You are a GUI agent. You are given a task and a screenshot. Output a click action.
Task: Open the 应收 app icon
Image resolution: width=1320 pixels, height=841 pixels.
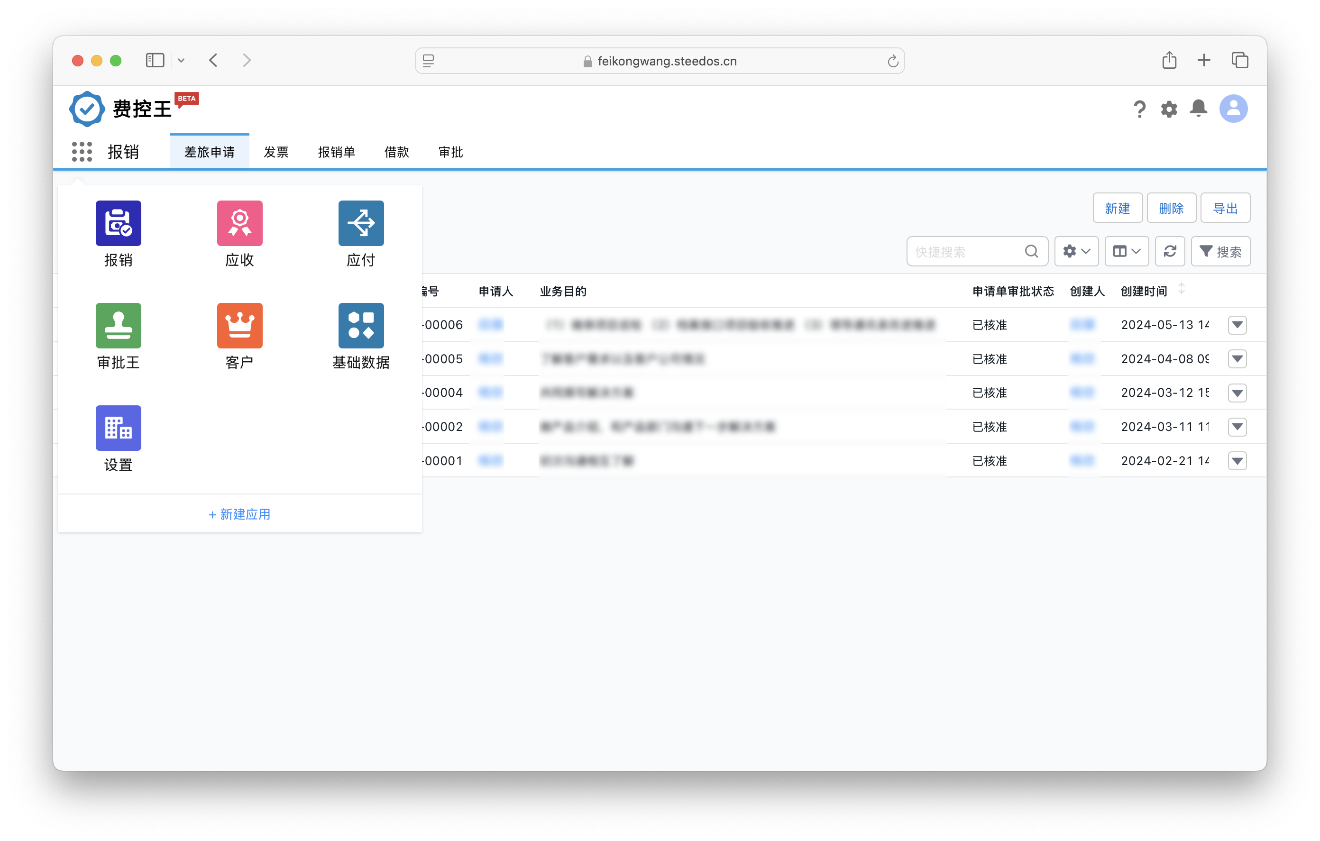click(239, 223)
